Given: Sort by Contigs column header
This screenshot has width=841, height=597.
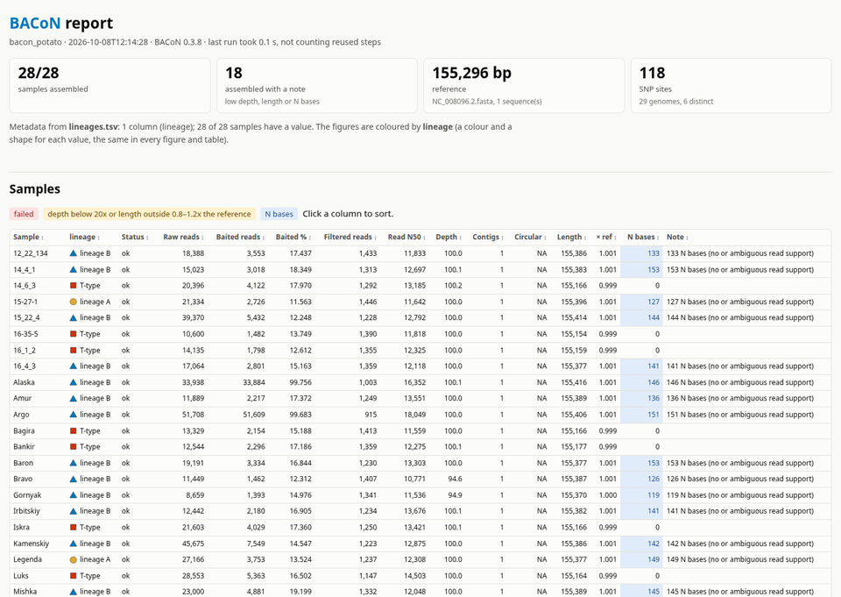Looking at the screenshot, I should pos(488,237).
